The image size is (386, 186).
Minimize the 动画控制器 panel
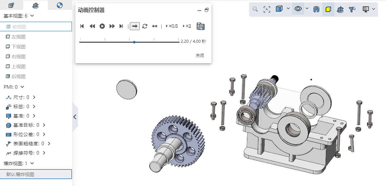[x=199, y=10]
